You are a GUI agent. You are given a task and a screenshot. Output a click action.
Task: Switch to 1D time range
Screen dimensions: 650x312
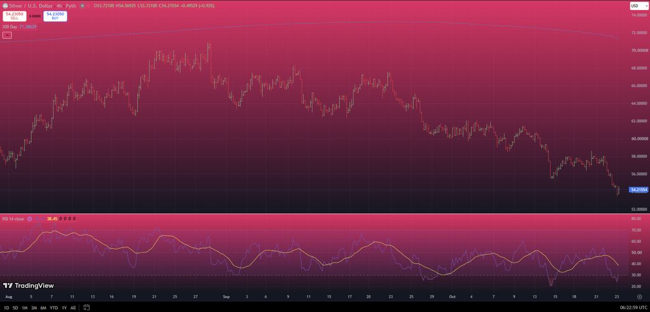click(6, 308)
